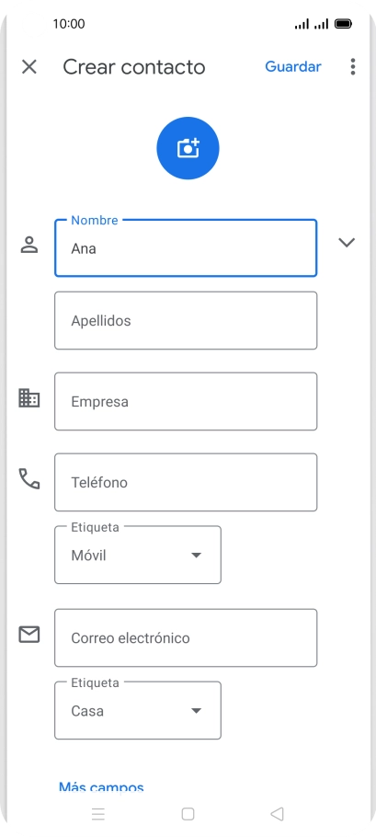
Task: Select the Teléfono input field
Action: coord(186,482)
